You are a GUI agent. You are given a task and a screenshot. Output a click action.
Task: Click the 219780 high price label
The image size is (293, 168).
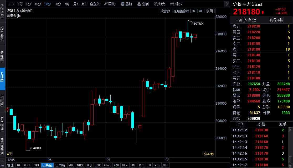(x=197, y=24)
